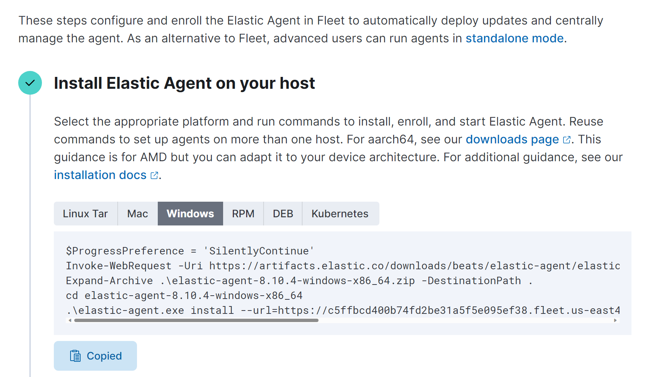Click the Expand-Archive command line
Screen dimensions: 653x377
(299, 281)
